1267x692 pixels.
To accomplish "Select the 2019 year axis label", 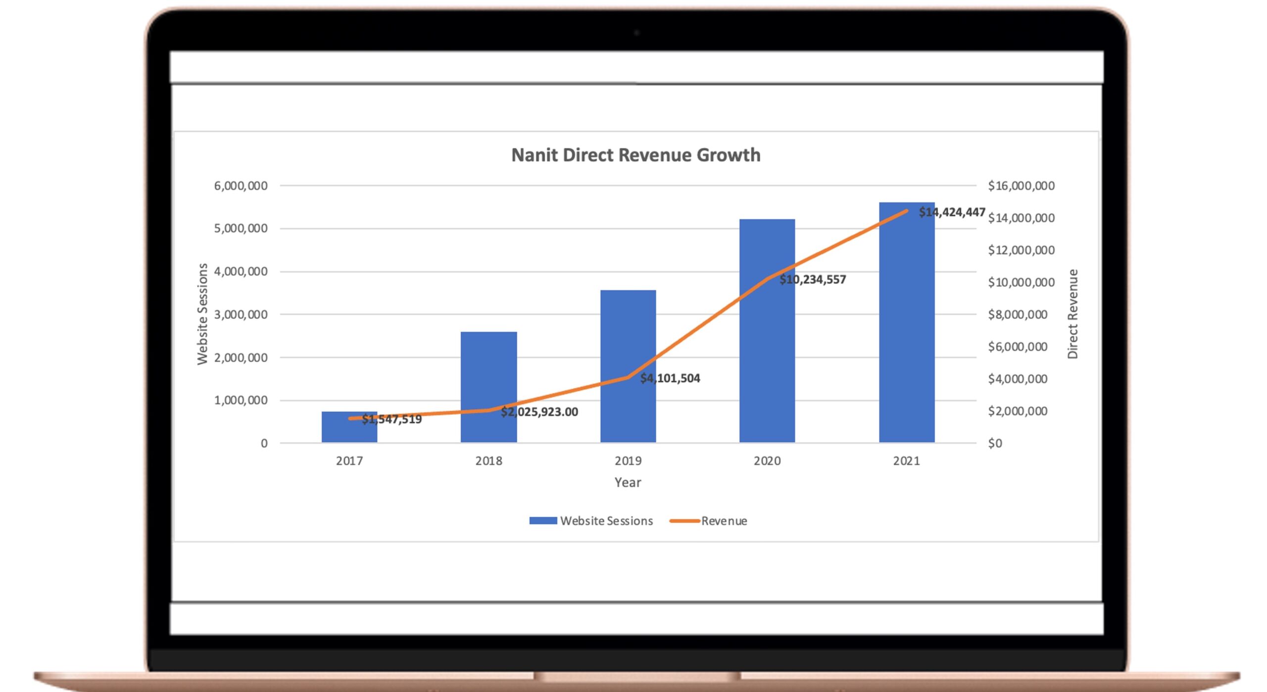I will point(628,461).
